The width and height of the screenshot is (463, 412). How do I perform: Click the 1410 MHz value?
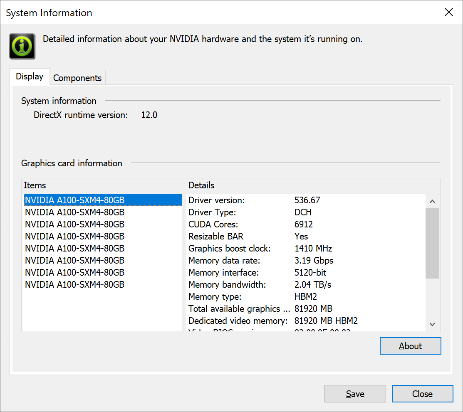pyautogui.click(x=313, y=249)
